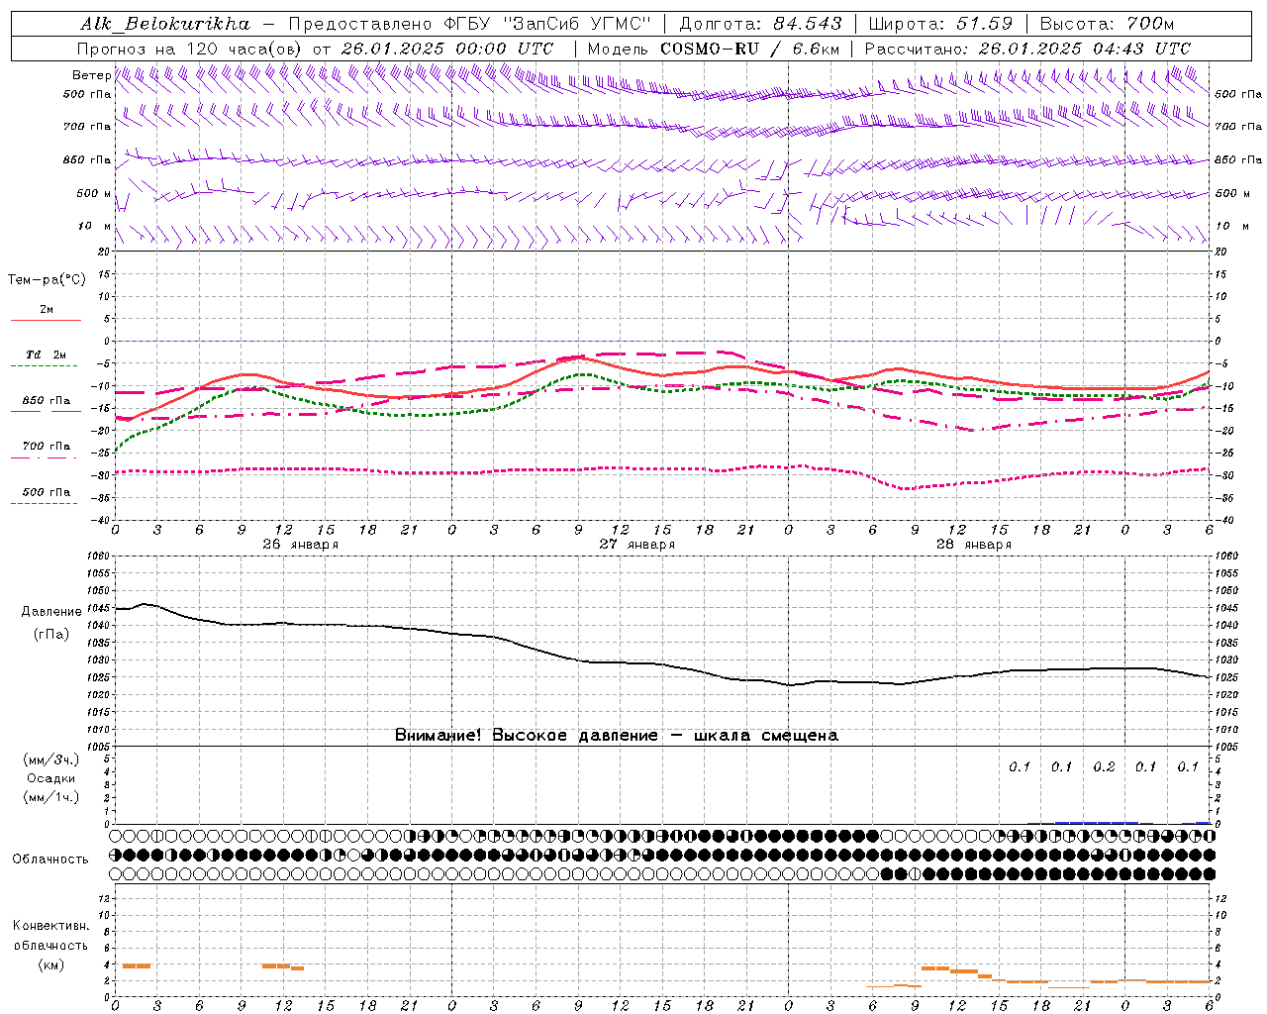Click the text Предоставлено ФГБУ "ЗапСиб УГМС"
The image size is (1267, 1014).
pyautogui.click(x=470, y=23)
